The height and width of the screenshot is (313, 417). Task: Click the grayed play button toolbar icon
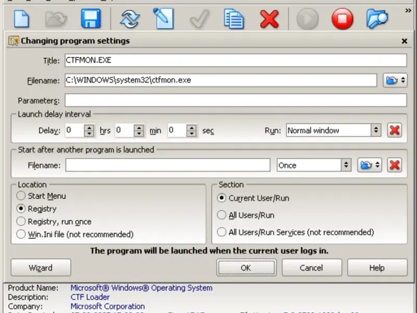coord(308,19)
